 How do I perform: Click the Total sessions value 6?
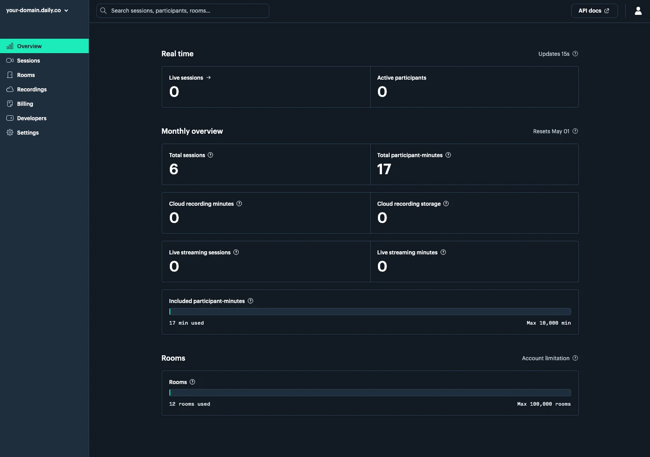point(174,169)
